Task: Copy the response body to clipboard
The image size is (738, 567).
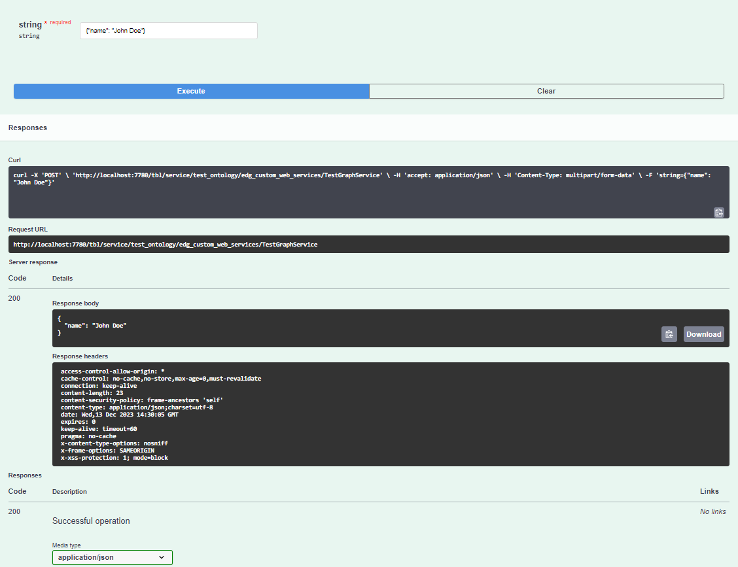Action: pos(669,334)
